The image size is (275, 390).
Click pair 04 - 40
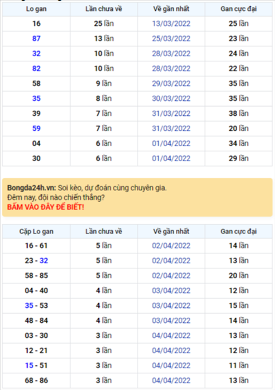[36, 291]
